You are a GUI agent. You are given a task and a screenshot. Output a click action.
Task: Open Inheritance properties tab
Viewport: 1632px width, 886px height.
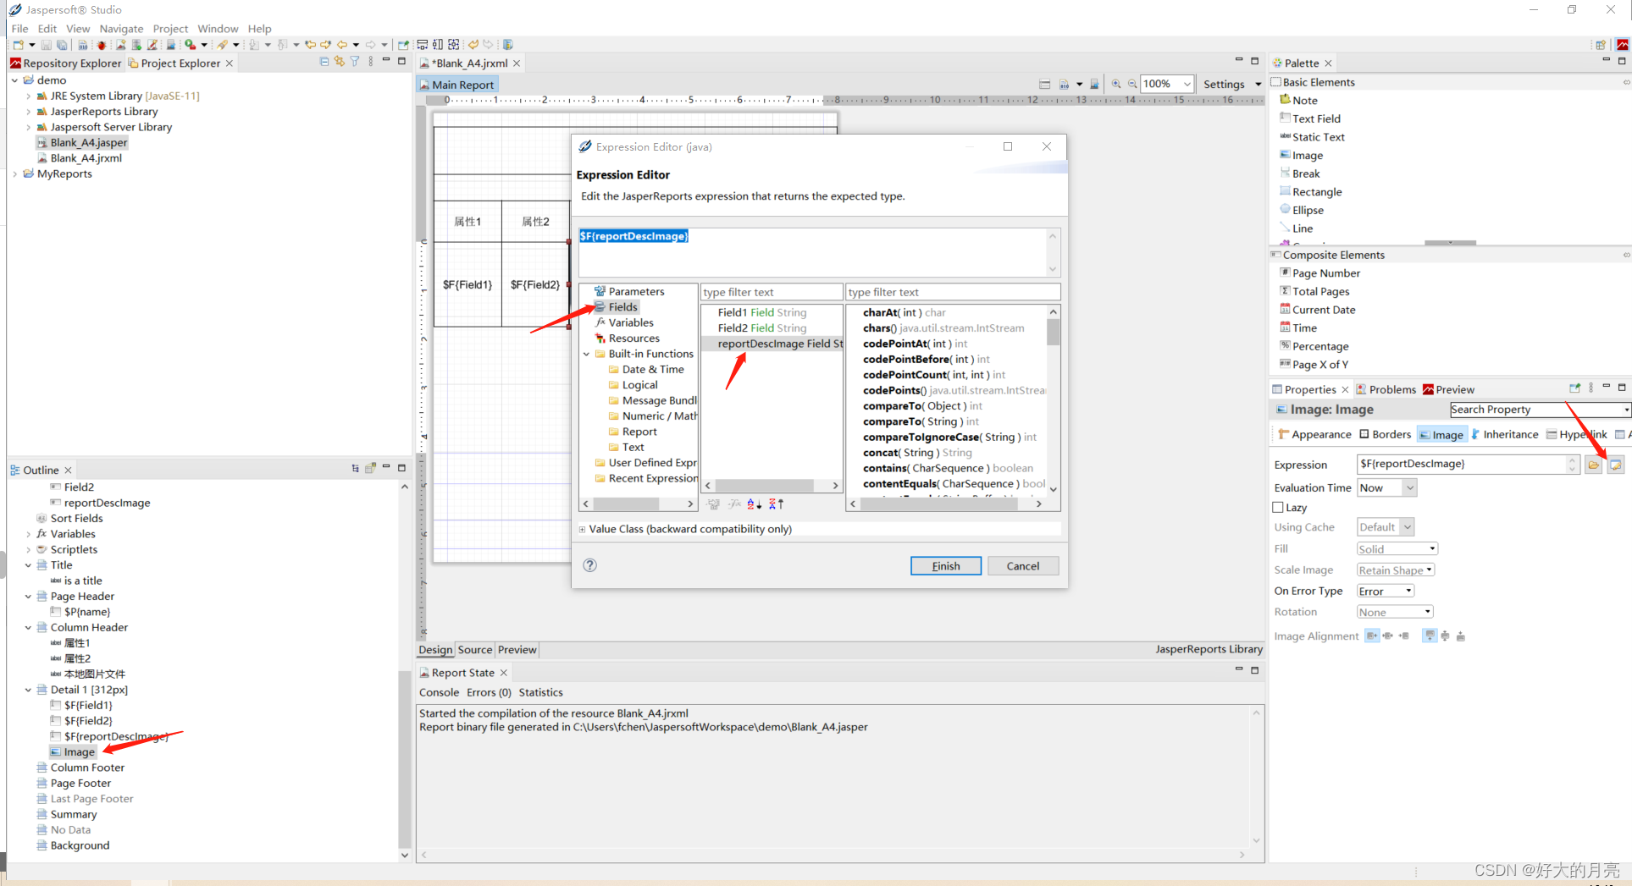(x=1504, y=434)
